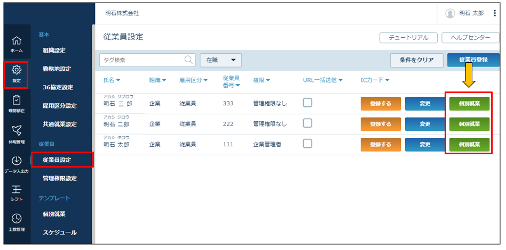The image size is (506, 250).
Task: Open 36協定設定 menu item
Action: 58,87
